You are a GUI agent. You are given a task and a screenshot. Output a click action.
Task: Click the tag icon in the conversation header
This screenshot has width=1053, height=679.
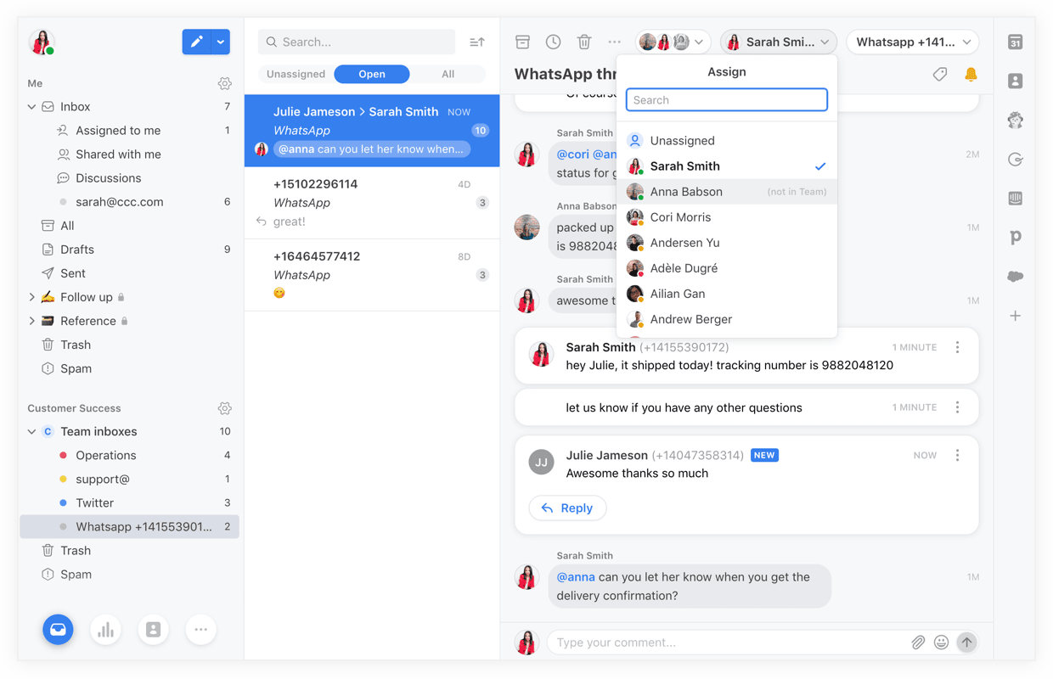click(x=940, y=75)
